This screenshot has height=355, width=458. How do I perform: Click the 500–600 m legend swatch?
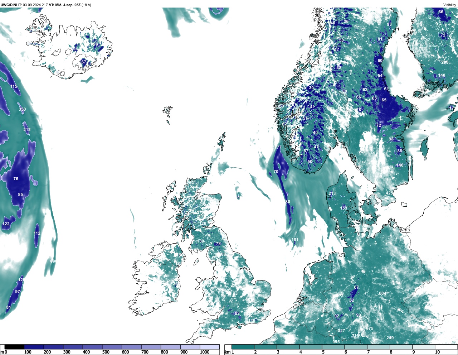pos(112,347)
